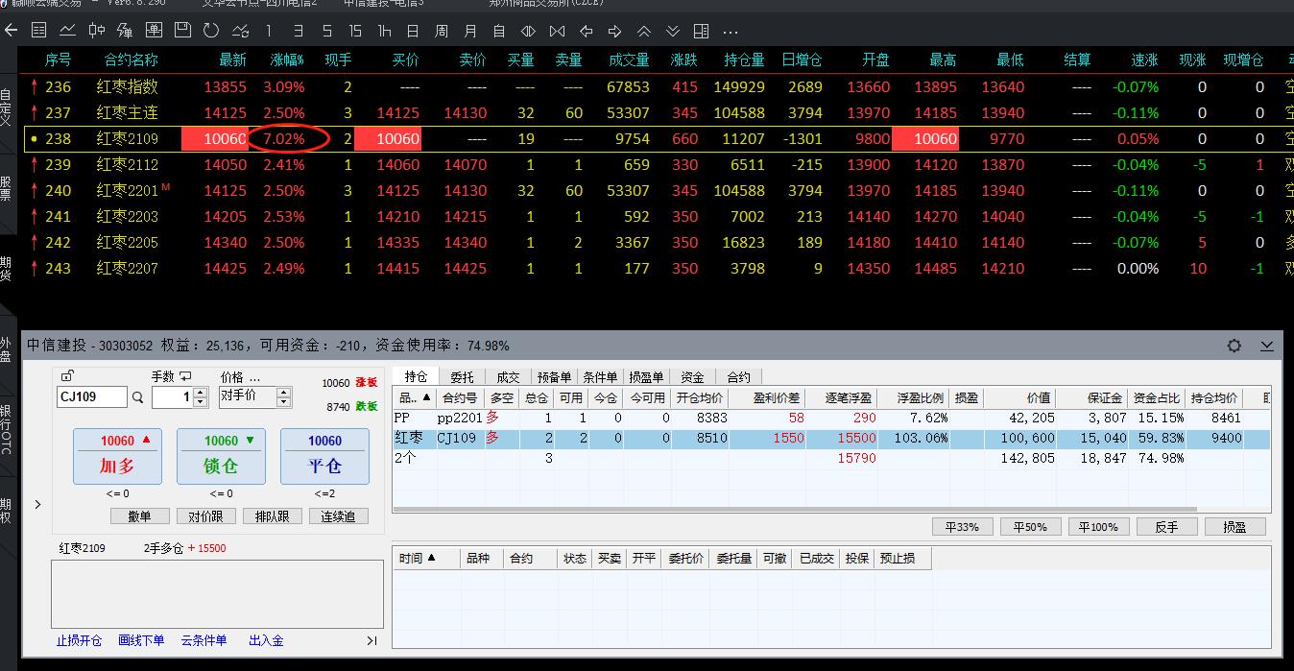Switch to the daily (日) chart period

(412, 31)
